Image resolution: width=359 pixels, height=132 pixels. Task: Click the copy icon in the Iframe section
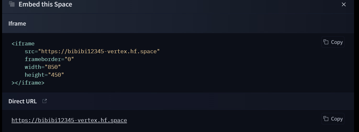(x=326, y=42)
